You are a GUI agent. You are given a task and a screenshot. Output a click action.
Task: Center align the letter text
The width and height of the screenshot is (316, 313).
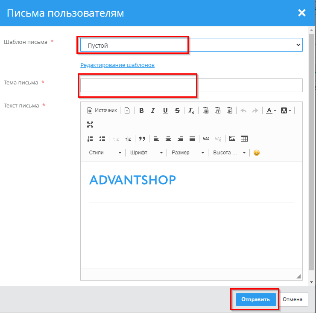[168, 139]
